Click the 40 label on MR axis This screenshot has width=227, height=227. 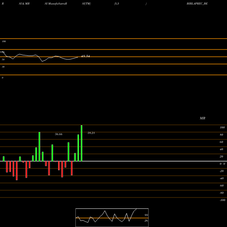(x=221, y=149)
